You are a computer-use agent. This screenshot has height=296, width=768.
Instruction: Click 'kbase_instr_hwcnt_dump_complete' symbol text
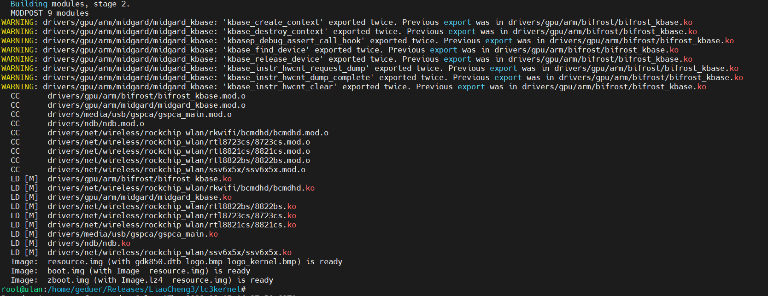(x=299, y=77)
